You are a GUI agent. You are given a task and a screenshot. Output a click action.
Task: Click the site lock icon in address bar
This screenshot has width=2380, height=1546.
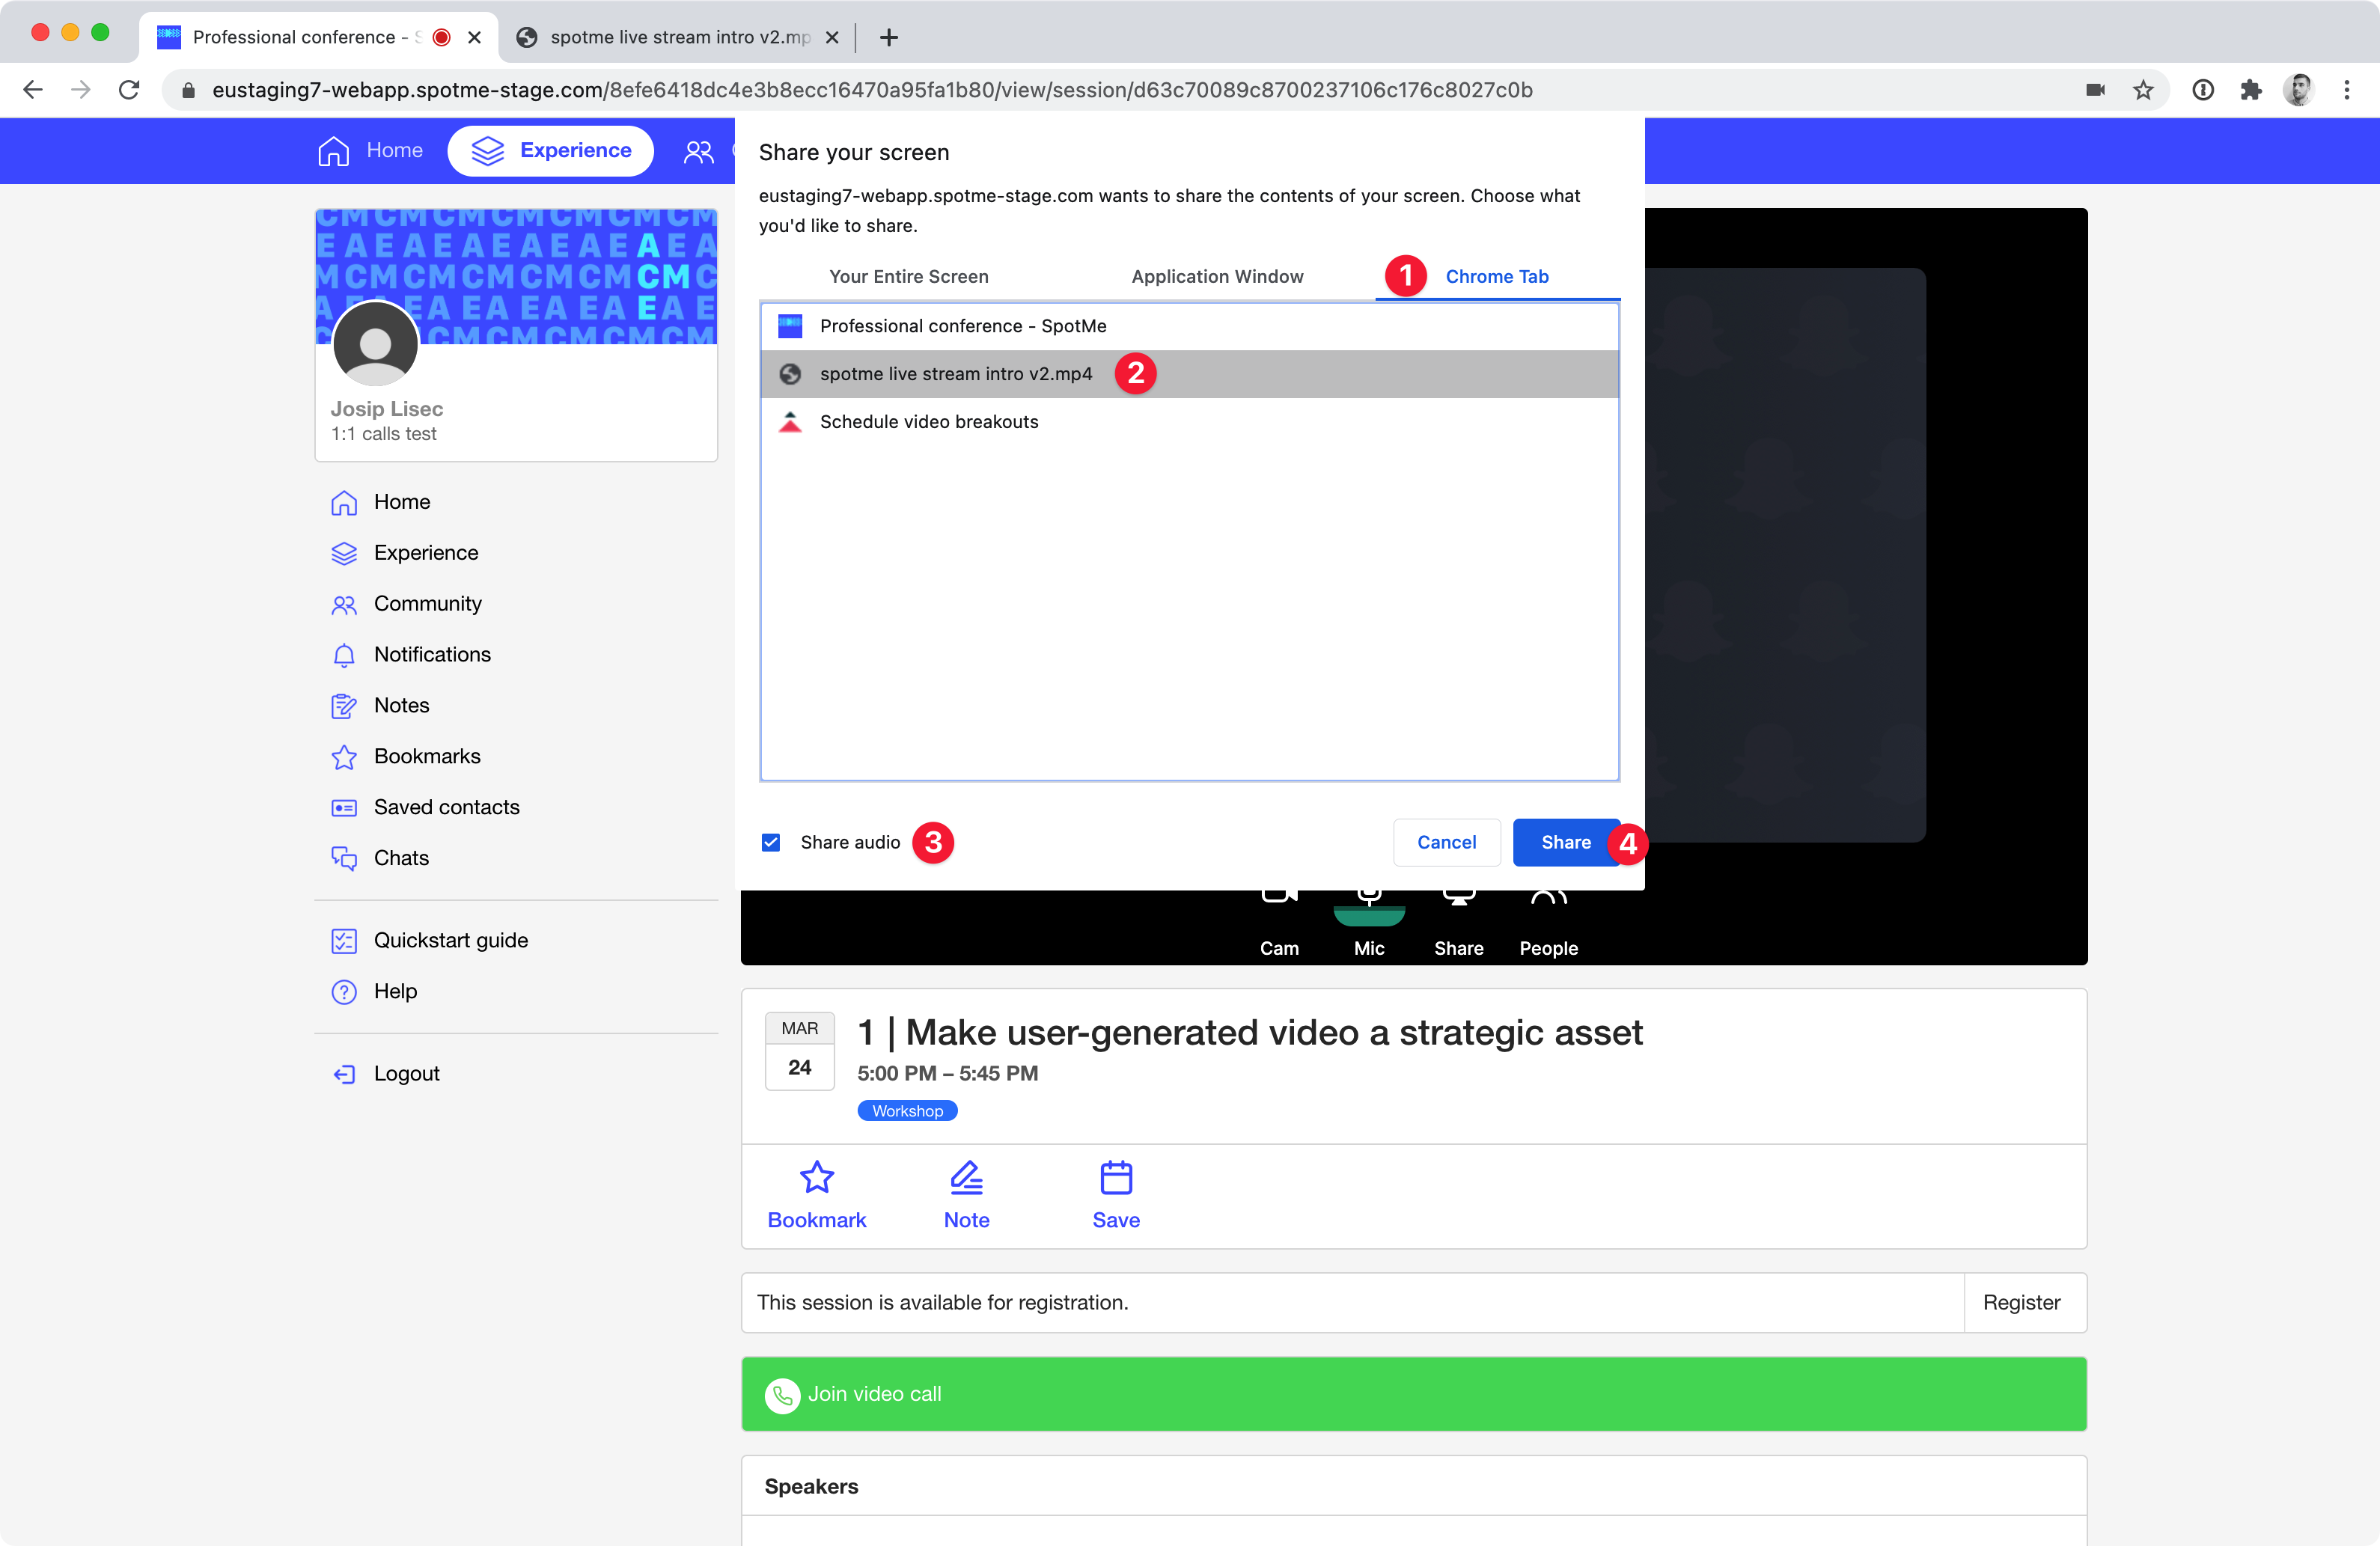point(188,90)
